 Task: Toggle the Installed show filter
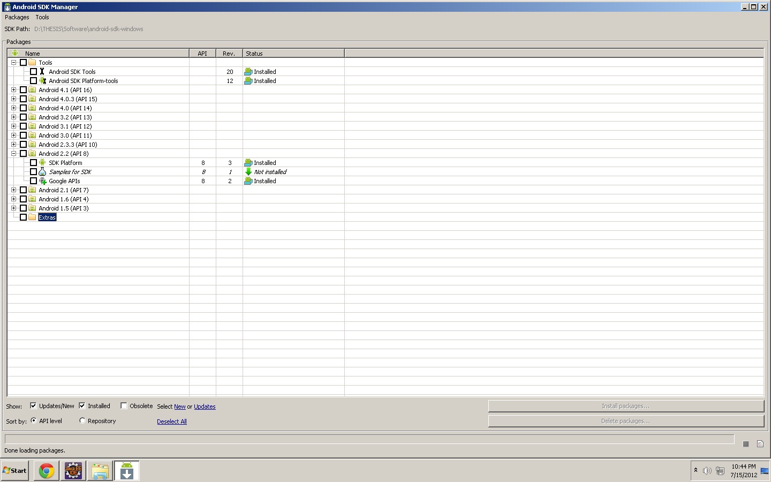pyautogui.click(x=82, y=405)
